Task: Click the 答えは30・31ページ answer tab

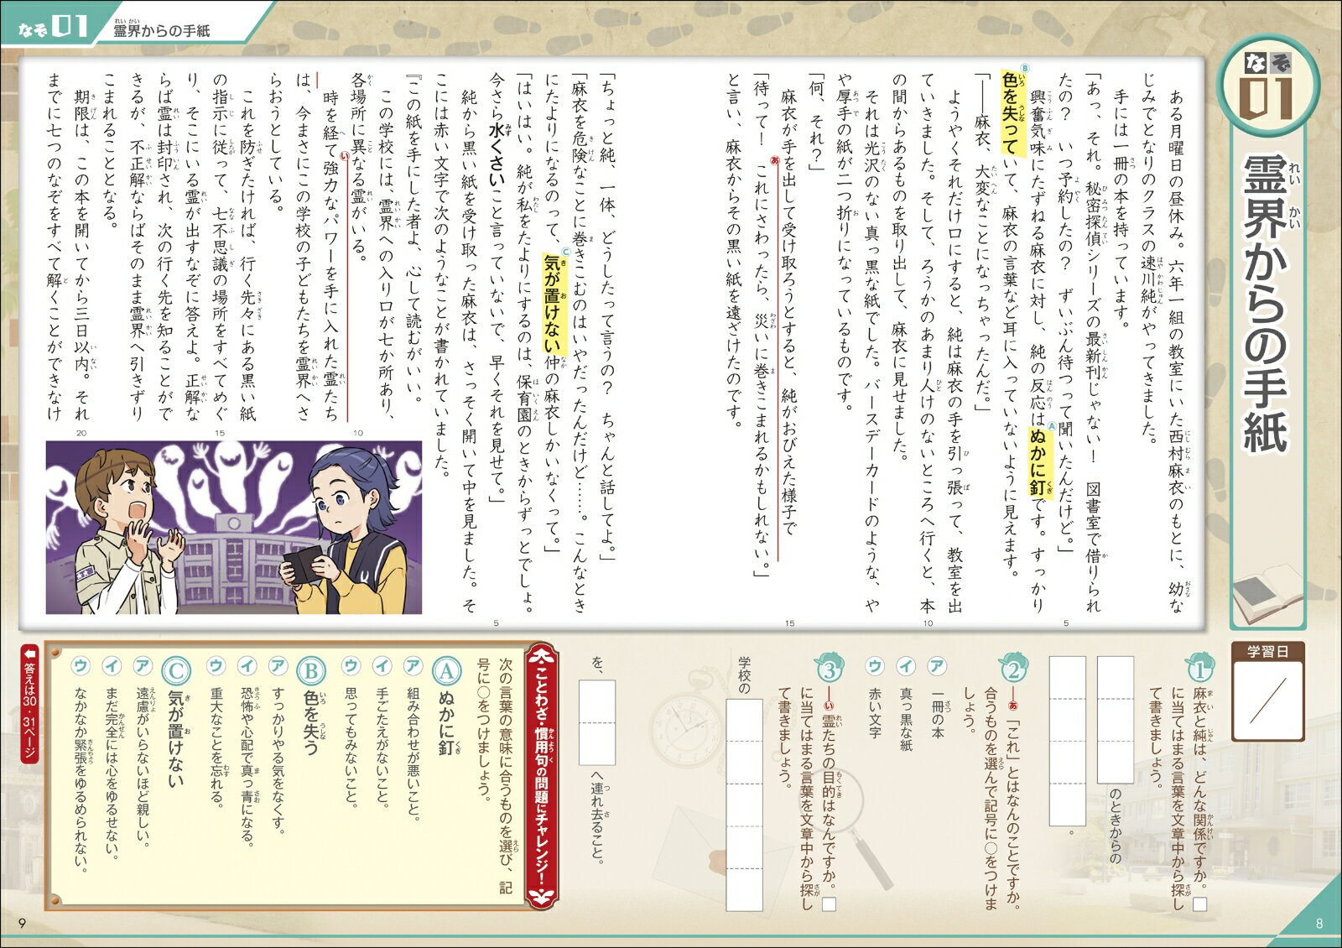Action: [x=31, y=703]
